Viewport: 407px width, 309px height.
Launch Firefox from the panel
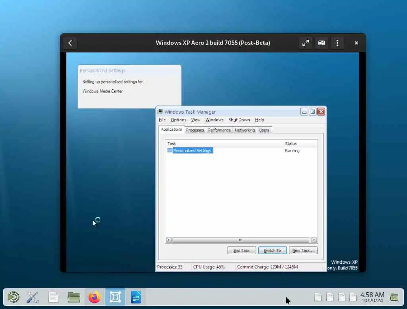point(95,297)
